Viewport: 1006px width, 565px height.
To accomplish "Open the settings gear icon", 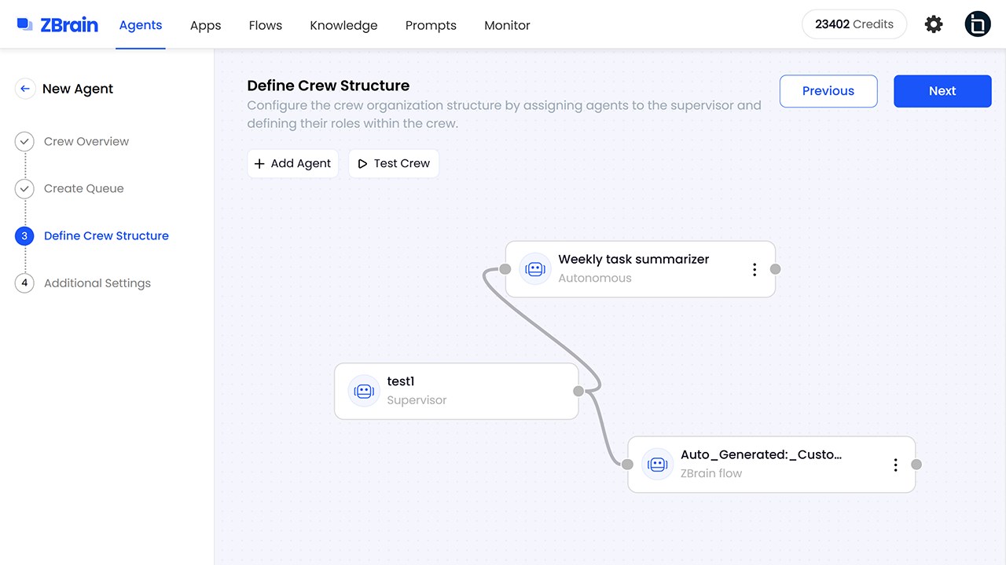I will pyautogui.click(x=934, y=24).
